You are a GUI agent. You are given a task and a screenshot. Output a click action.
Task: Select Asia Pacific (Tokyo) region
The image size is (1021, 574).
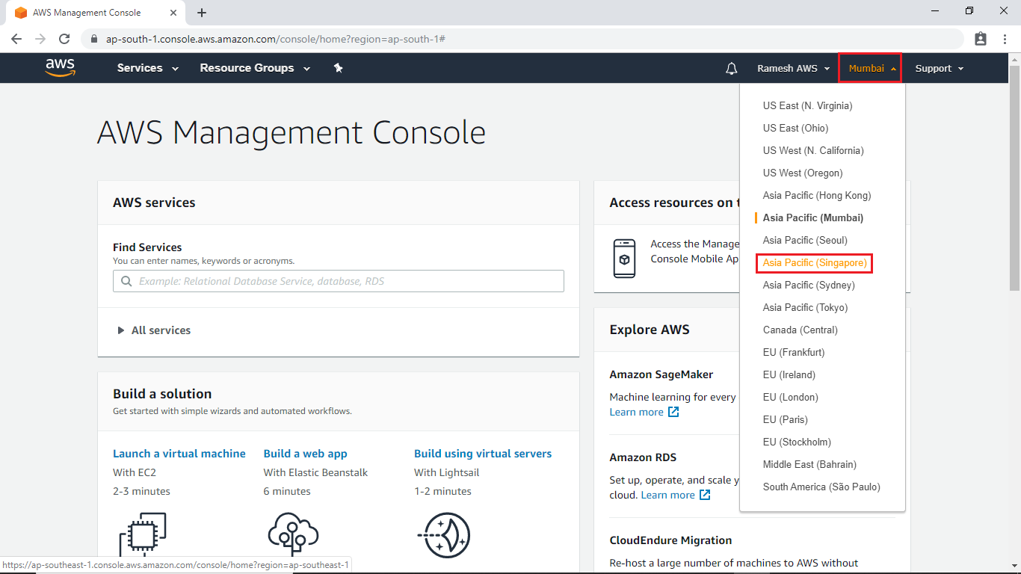(805, 308)
